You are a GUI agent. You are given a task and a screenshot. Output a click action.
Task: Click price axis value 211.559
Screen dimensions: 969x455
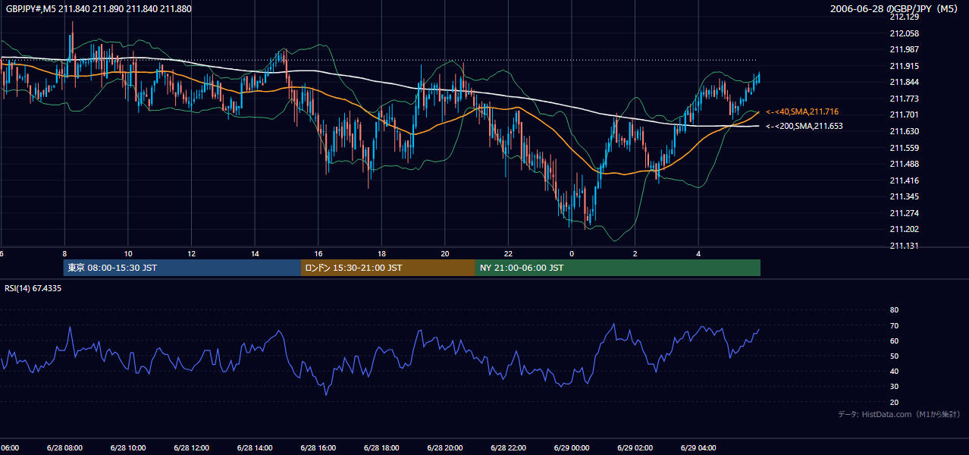(x=904, y=148)
